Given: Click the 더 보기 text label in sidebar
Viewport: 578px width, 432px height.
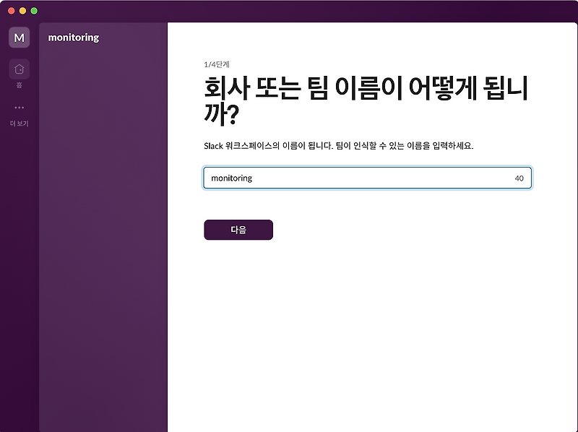Looking at the screenshot, I should click(x=17, y=123).
